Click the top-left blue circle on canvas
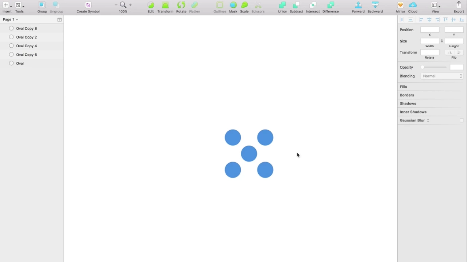The width and height of the screenshot is (467, 262). (233, 138)
